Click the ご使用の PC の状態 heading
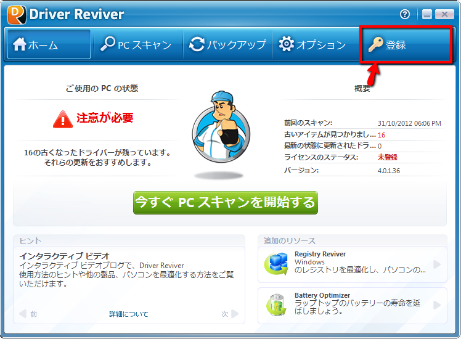 pos(102,88)
